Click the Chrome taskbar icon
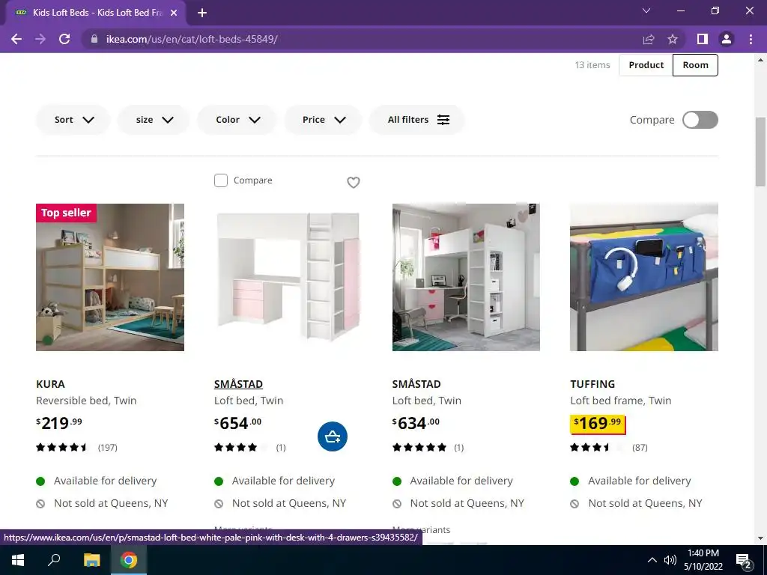The image size is (767, 575). tap(129, 560)
